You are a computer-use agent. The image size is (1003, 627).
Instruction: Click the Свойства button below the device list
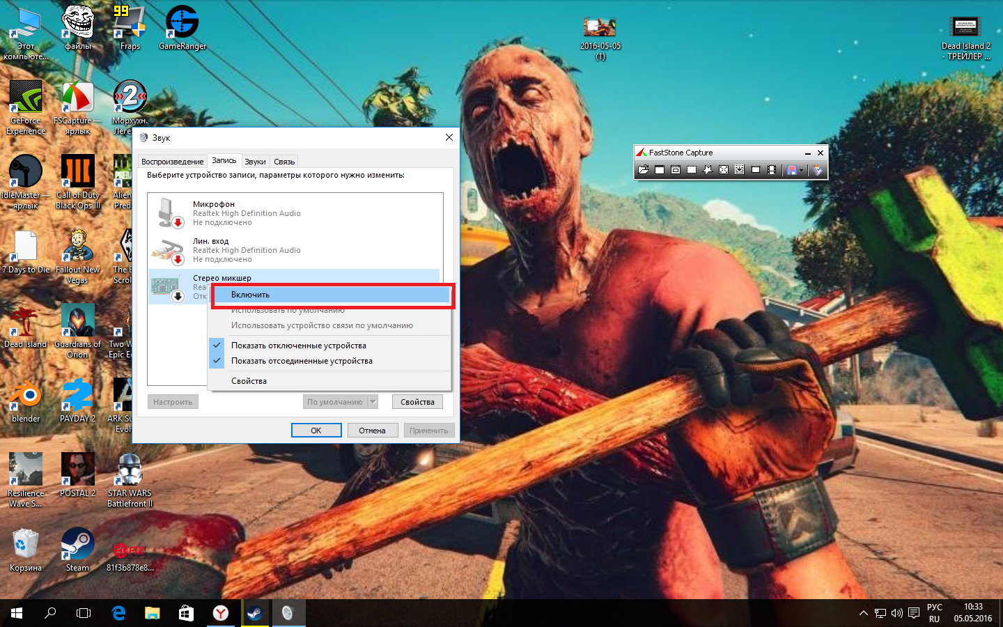pyautogui.click(x=417, y=402)
